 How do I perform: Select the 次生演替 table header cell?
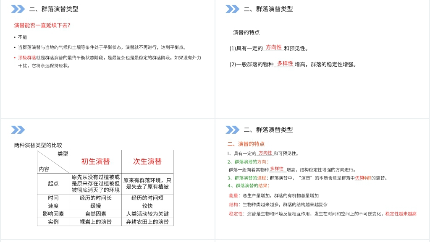click(147, 161)
